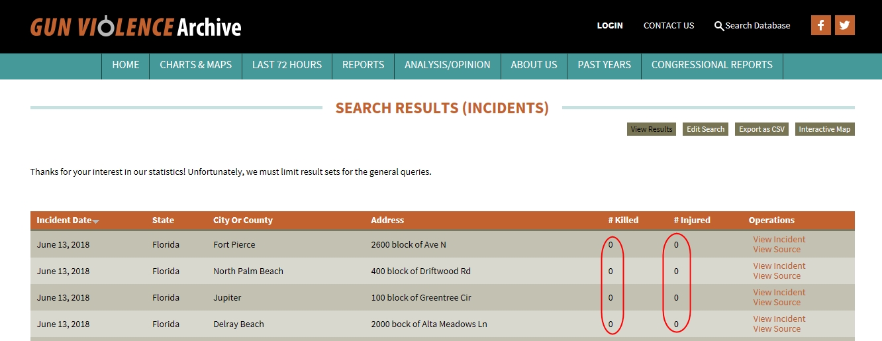Click the Gun Violence Archive logo
The height and width of the screenshot is (341, 882).
[136, 26]
